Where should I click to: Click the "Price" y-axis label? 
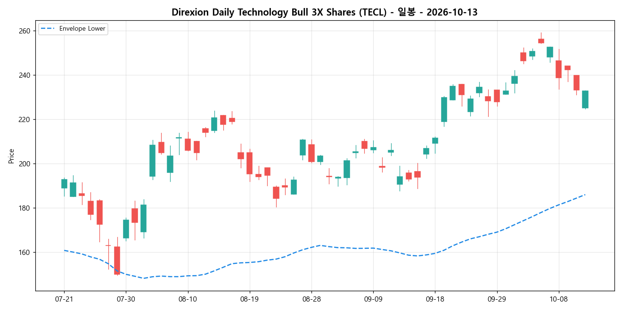(11, 156)
